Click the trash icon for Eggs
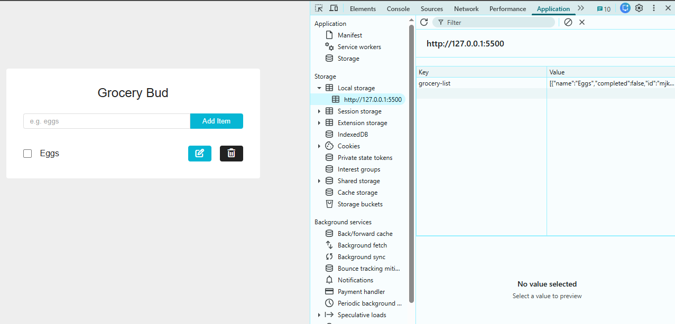Viewport: 675px width, 324px height. [x=232, y=154]
